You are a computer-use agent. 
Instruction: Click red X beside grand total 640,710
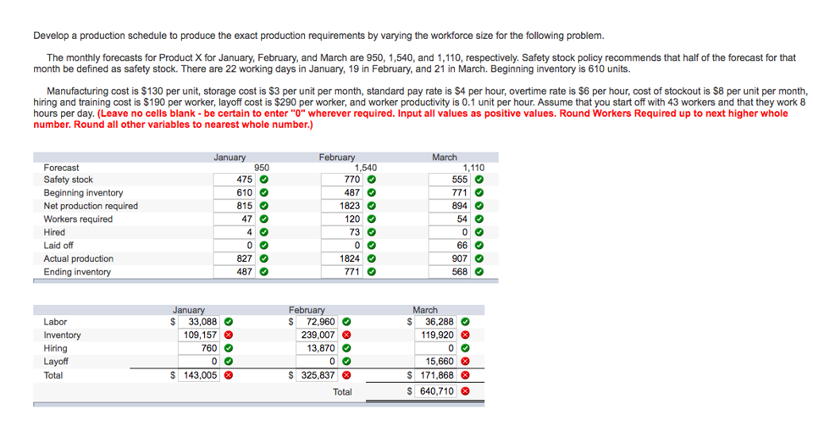pos(465,391)
